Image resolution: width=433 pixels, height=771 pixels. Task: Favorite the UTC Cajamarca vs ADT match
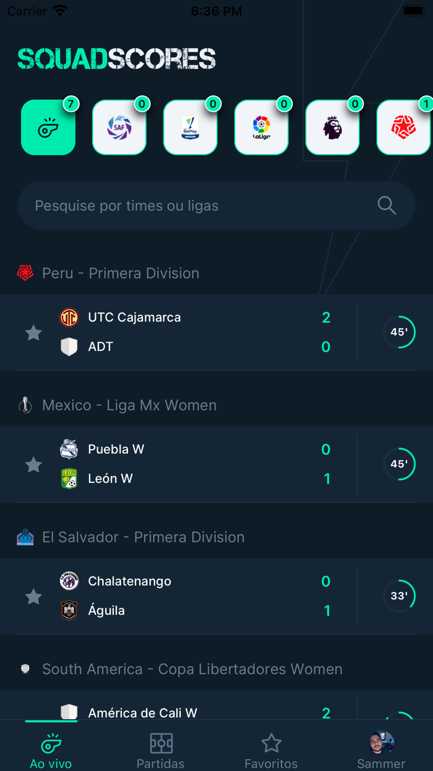(x=33, y=332)
